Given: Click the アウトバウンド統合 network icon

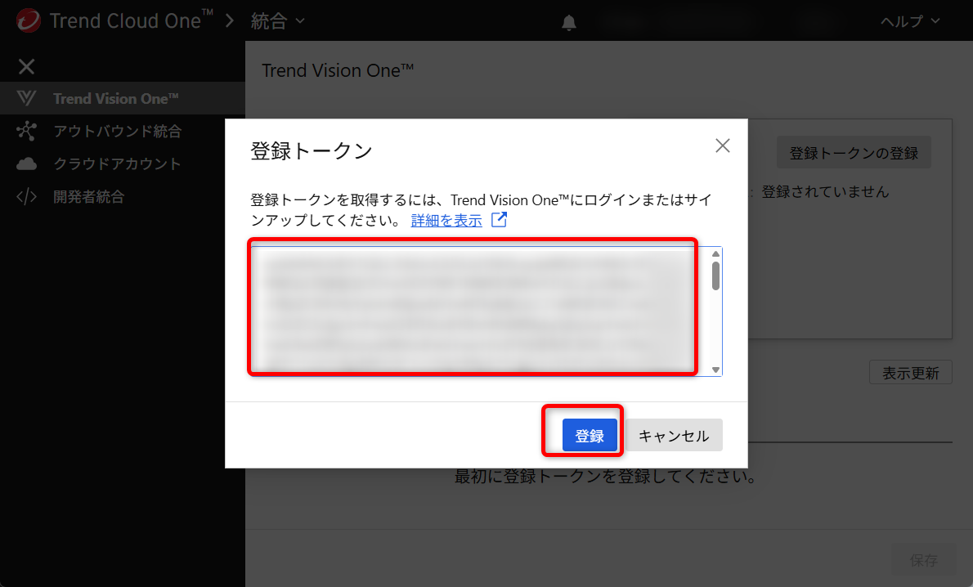Looking at the screenshot, I should tap(26, 131).
